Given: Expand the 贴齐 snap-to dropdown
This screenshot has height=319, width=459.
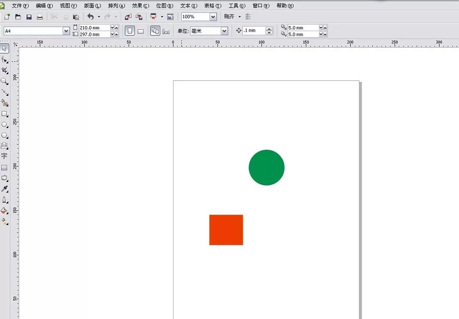Looking at the screenshot, I should click(240, 16).
